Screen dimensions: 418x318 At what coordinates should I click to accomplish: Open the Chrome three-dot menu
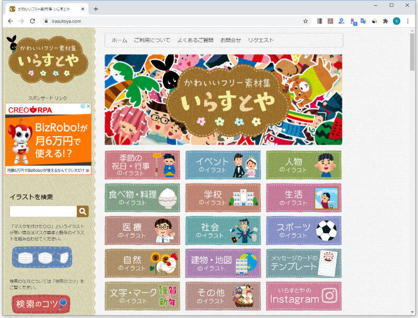tap(408, 21)
